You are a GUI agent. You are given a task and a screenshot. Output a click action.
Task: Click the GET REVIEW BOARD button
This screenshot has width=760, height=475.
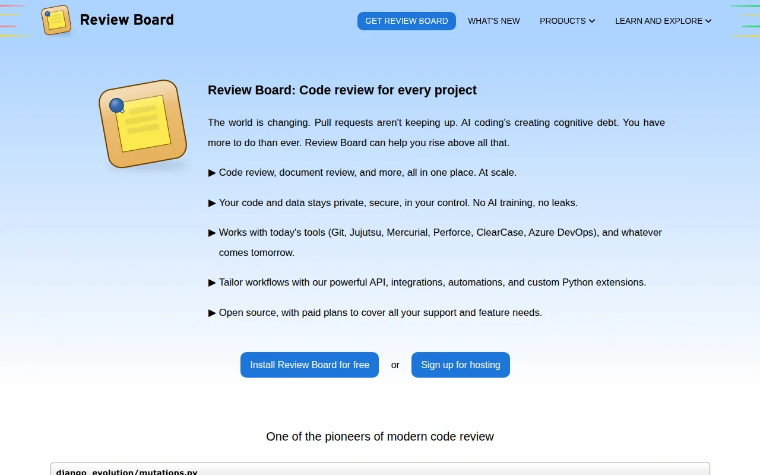click(407, 21)
